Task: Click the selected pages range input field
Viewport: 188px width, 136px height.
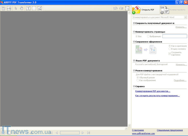Action: point(175,36)
